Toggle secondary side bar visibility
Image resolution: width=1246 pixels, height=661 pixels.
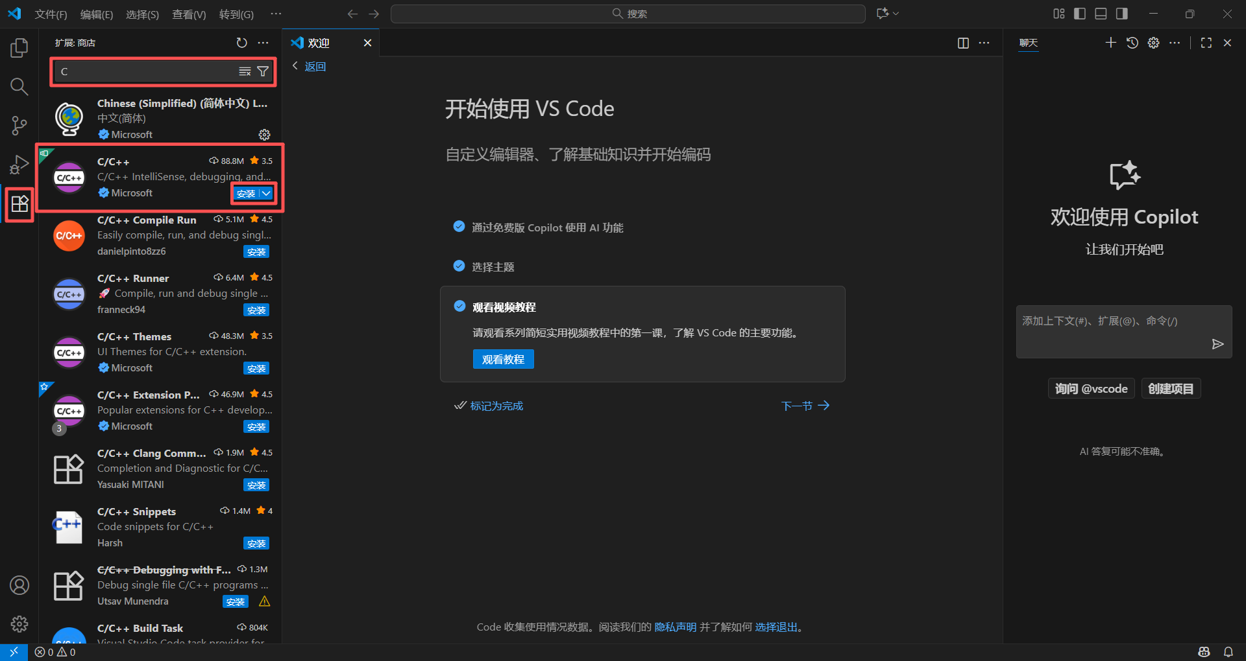[1121, 14]
